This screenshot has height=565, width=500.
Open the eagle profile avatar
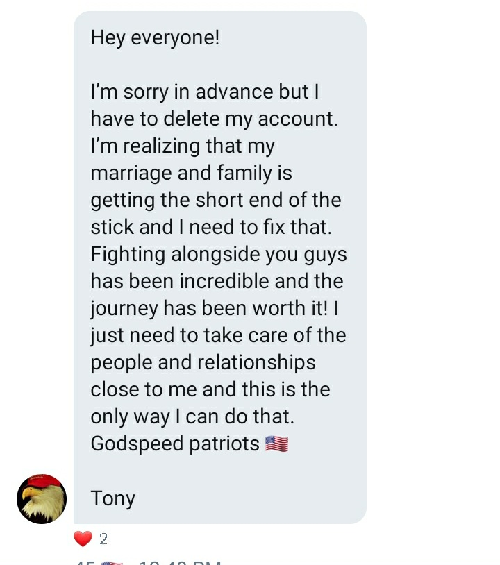point(42,498)
